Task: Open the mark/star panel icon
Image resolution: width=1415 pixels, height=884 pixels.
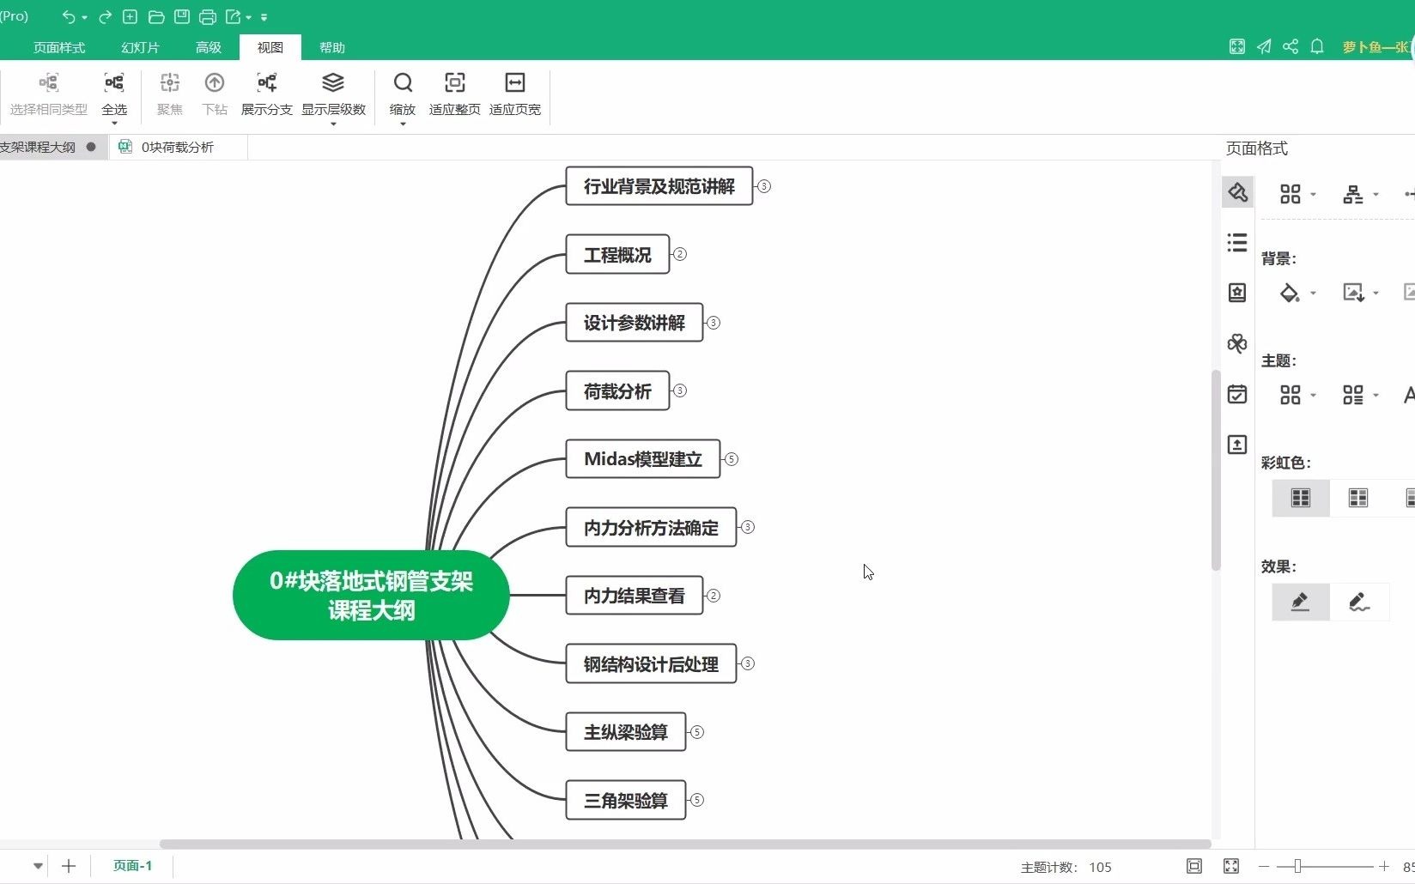Action: tap(1237, 293)
